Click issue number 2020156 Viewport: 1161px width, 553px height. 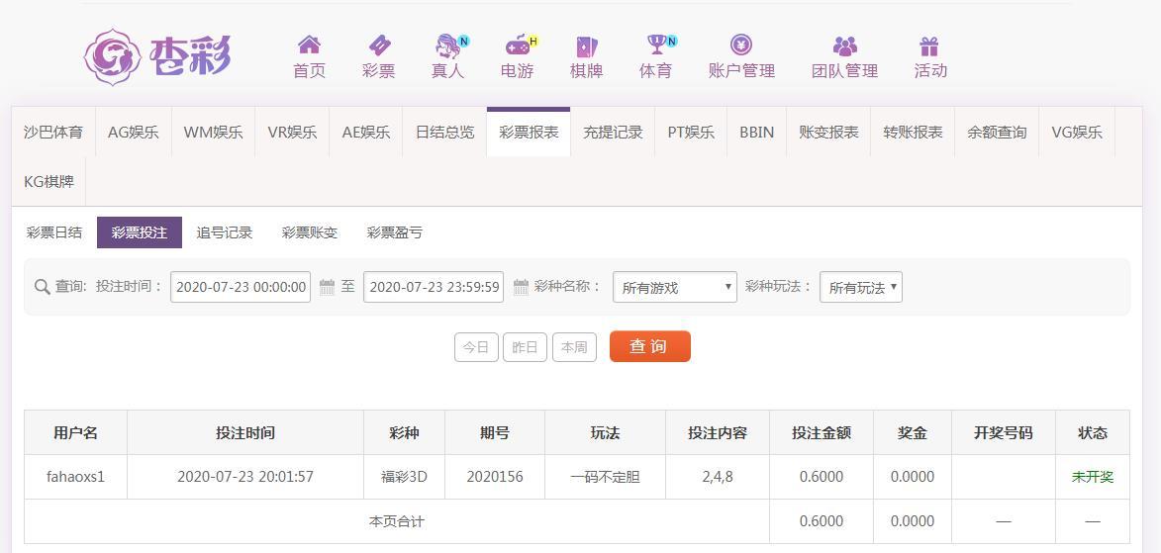coord(495,477)
